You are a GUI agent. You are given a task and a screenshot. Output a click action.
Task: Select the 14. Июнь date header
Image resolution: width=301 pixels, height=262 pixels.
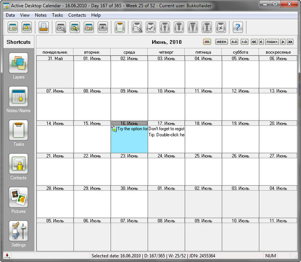55,123
